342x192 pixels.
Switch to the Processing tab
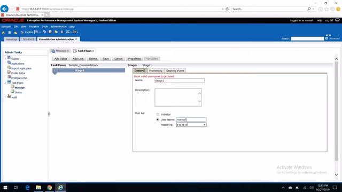tap(156, 71)
